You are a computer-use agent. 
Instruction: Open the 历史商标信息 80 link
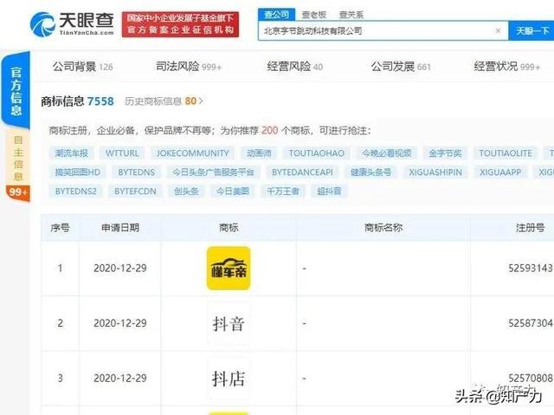pos(164,101)
